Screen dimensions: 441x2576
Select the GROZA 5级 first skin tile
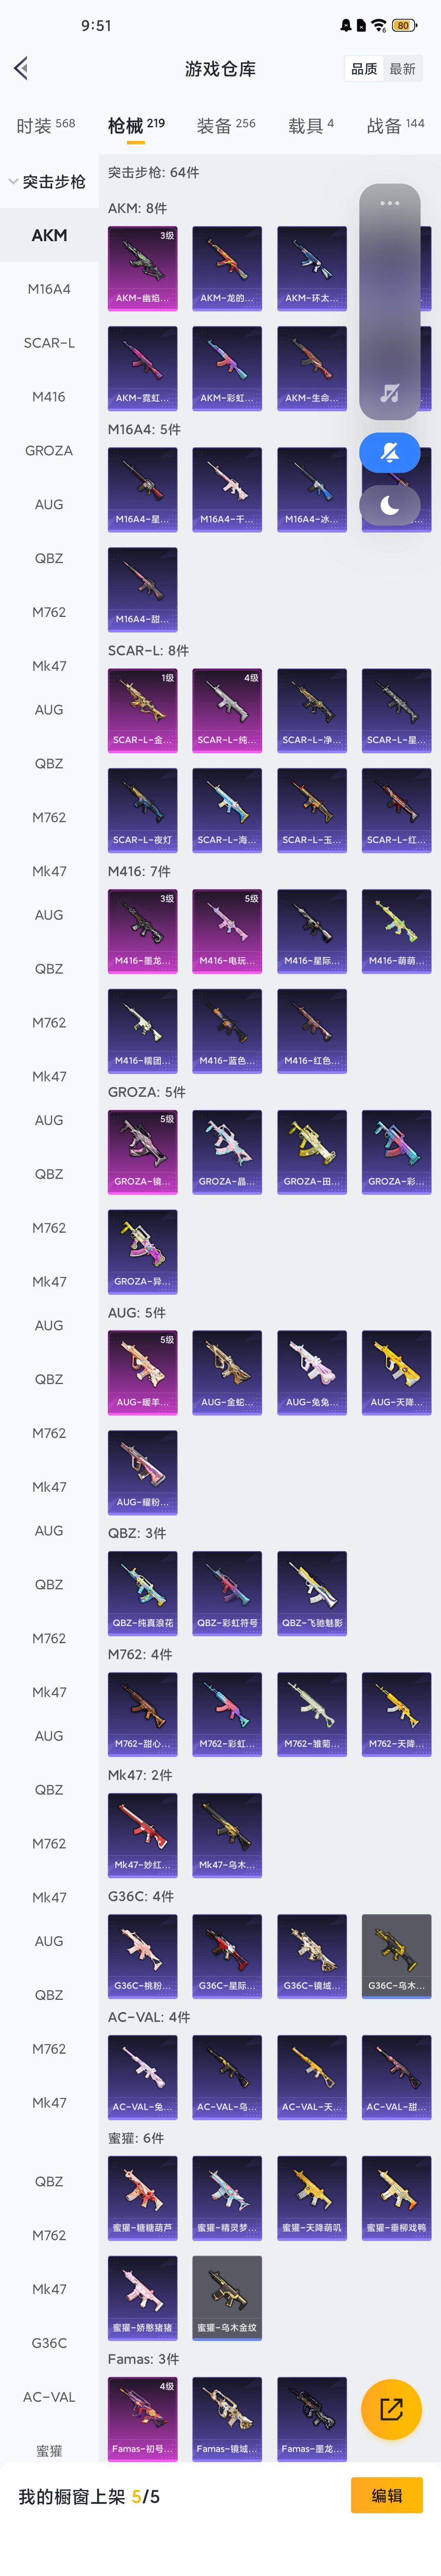pos(143,1152)
